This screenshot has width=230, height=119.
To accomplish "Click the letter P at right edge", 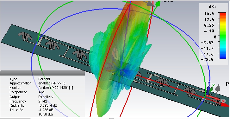I will (x=227, y=84).
